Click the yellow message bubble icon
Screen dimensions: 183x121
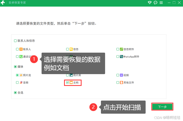[71, 49]
